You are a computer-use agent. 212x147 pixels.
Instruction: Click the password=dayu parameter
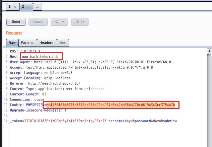[x=148, y=121]
